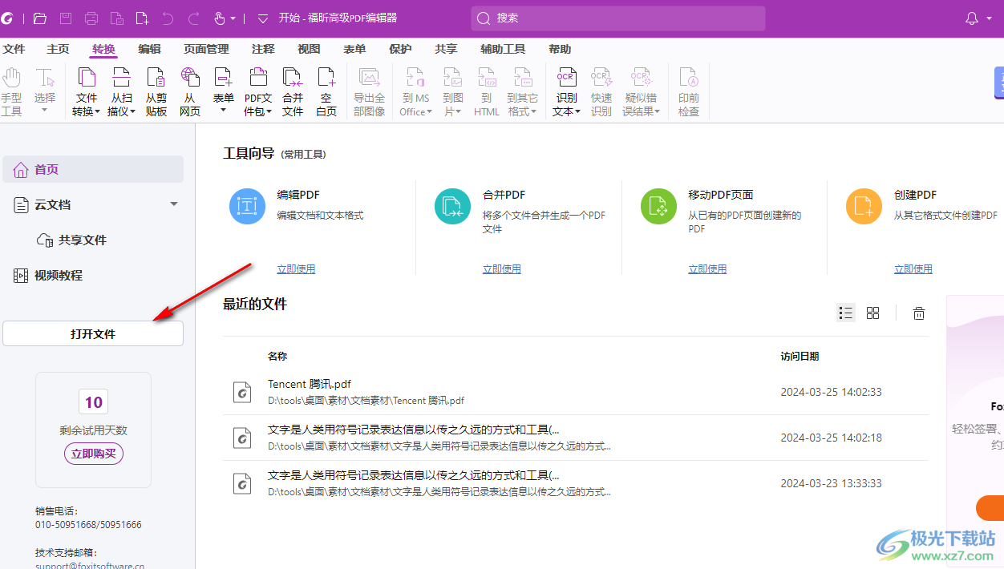Switch to the 辅助工具 tab
This screenshot has height=569, width=1004.
[503, 49]
